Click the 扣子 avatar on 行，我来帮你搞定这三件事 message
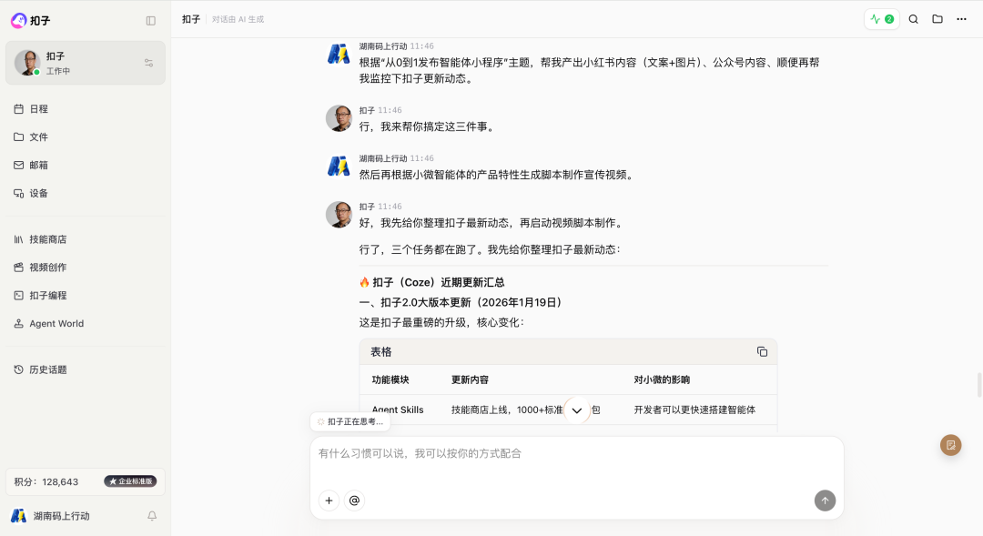The height and width of the screenshot is (536, 983). [339, 118]
